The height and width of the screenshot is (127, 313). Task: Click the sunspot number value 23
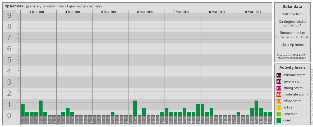click(277, 38)
